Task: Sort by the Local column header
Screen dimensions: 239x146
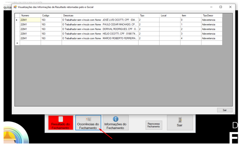Action: 170,15
